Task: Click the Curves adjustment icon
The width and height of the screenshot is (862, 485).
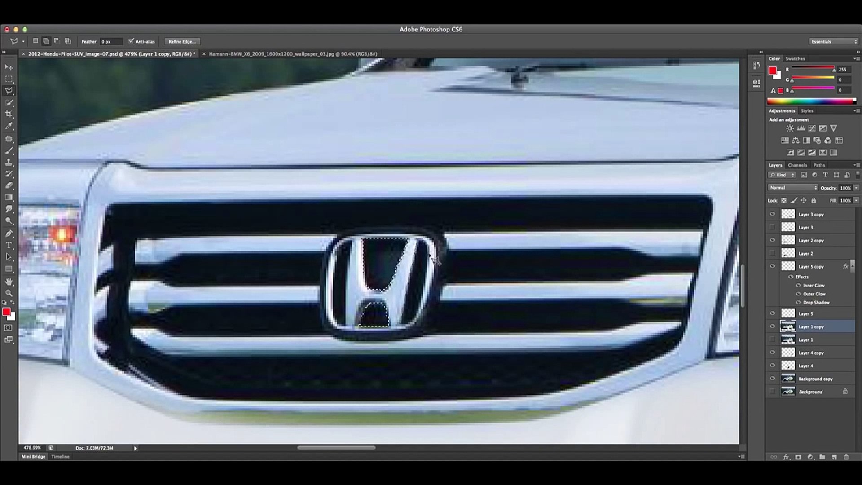Action: [812, 128]
